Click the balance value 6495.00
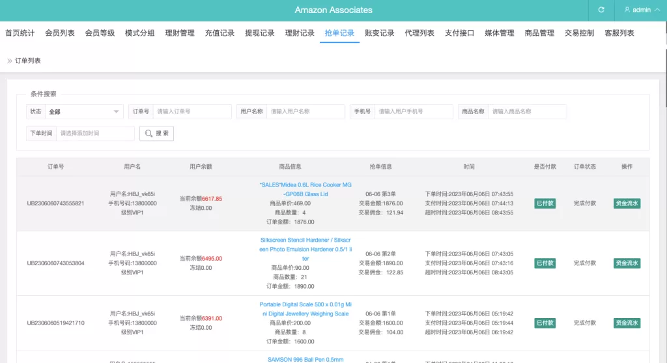667x363 pixels. click(212, 258)
